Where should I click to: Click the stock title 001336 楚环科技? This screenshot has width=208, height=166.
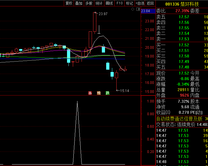tap(182, 4)
